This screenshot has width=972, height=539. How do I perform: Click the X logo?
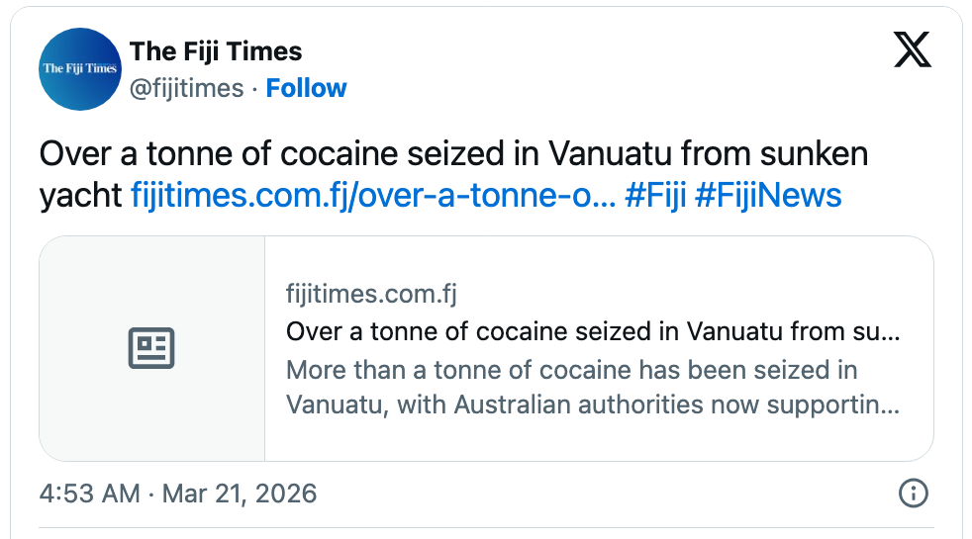pos(912,50)
